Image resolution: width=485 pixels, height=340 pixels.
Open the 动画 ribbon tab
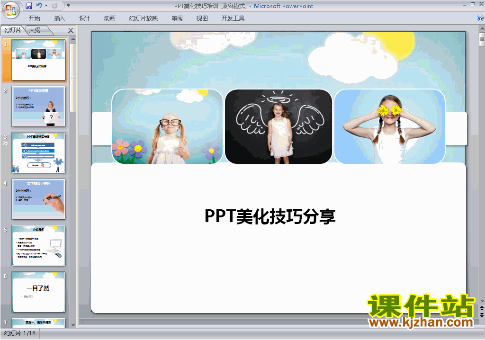coord(109,18)
